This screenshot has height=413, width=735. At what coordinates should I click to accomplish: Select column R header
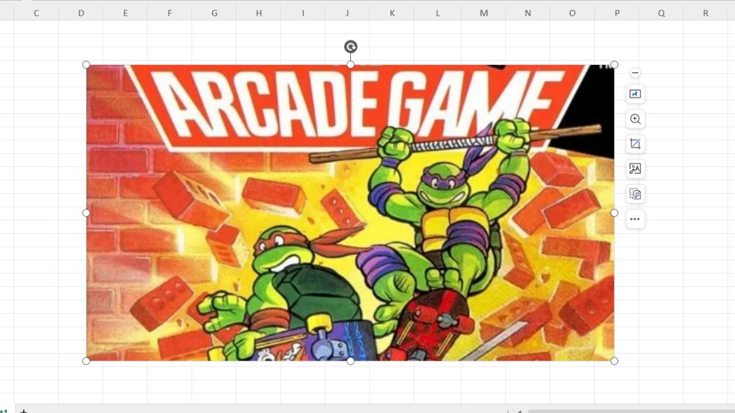point(706,13)
